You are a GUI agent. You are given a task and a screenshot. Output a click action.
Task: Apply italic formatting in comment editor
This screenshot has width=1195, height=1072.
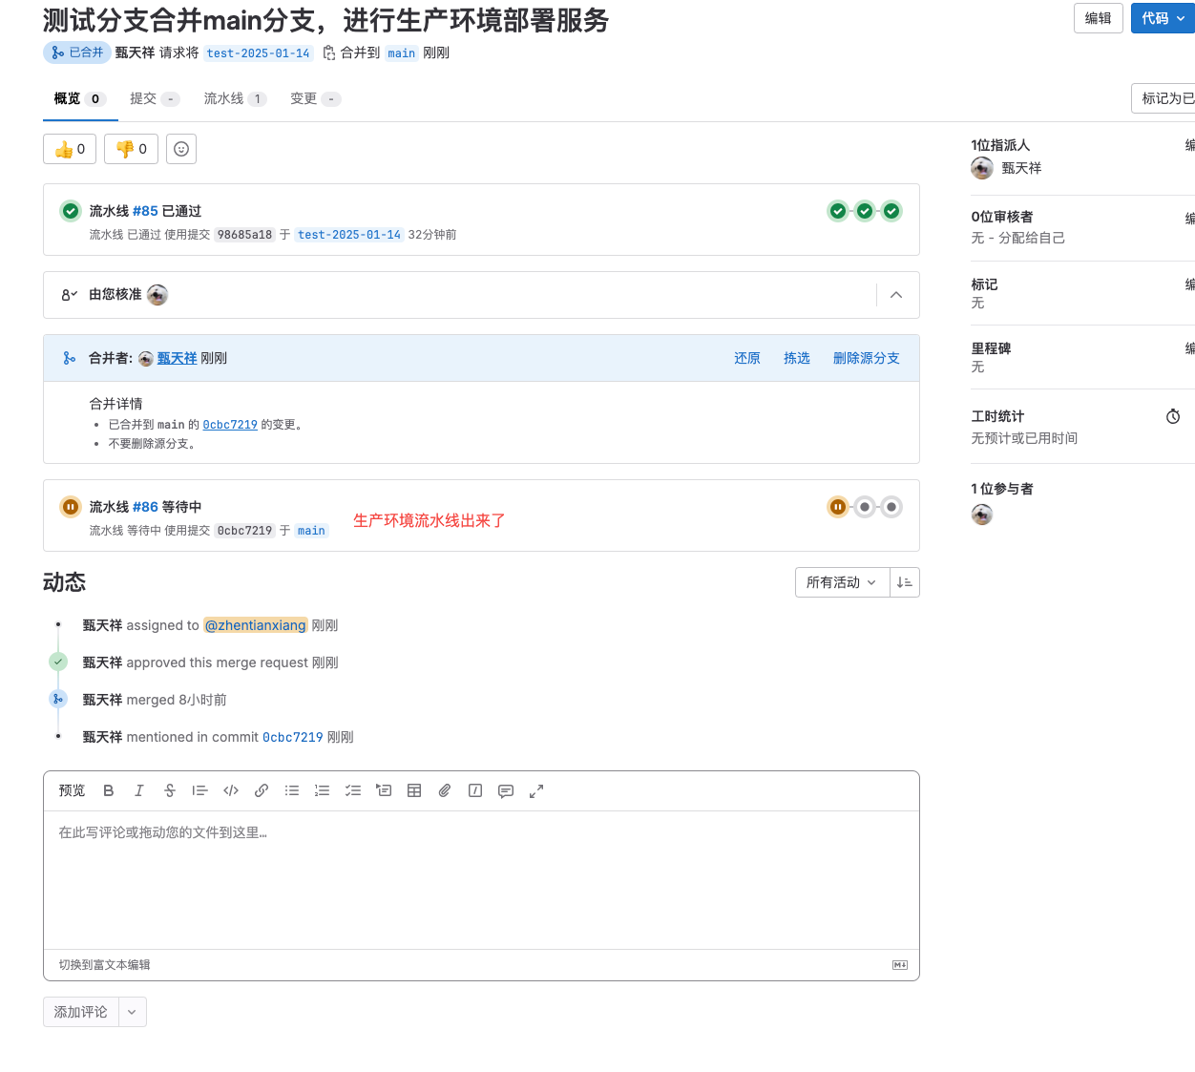pos(139,790)
